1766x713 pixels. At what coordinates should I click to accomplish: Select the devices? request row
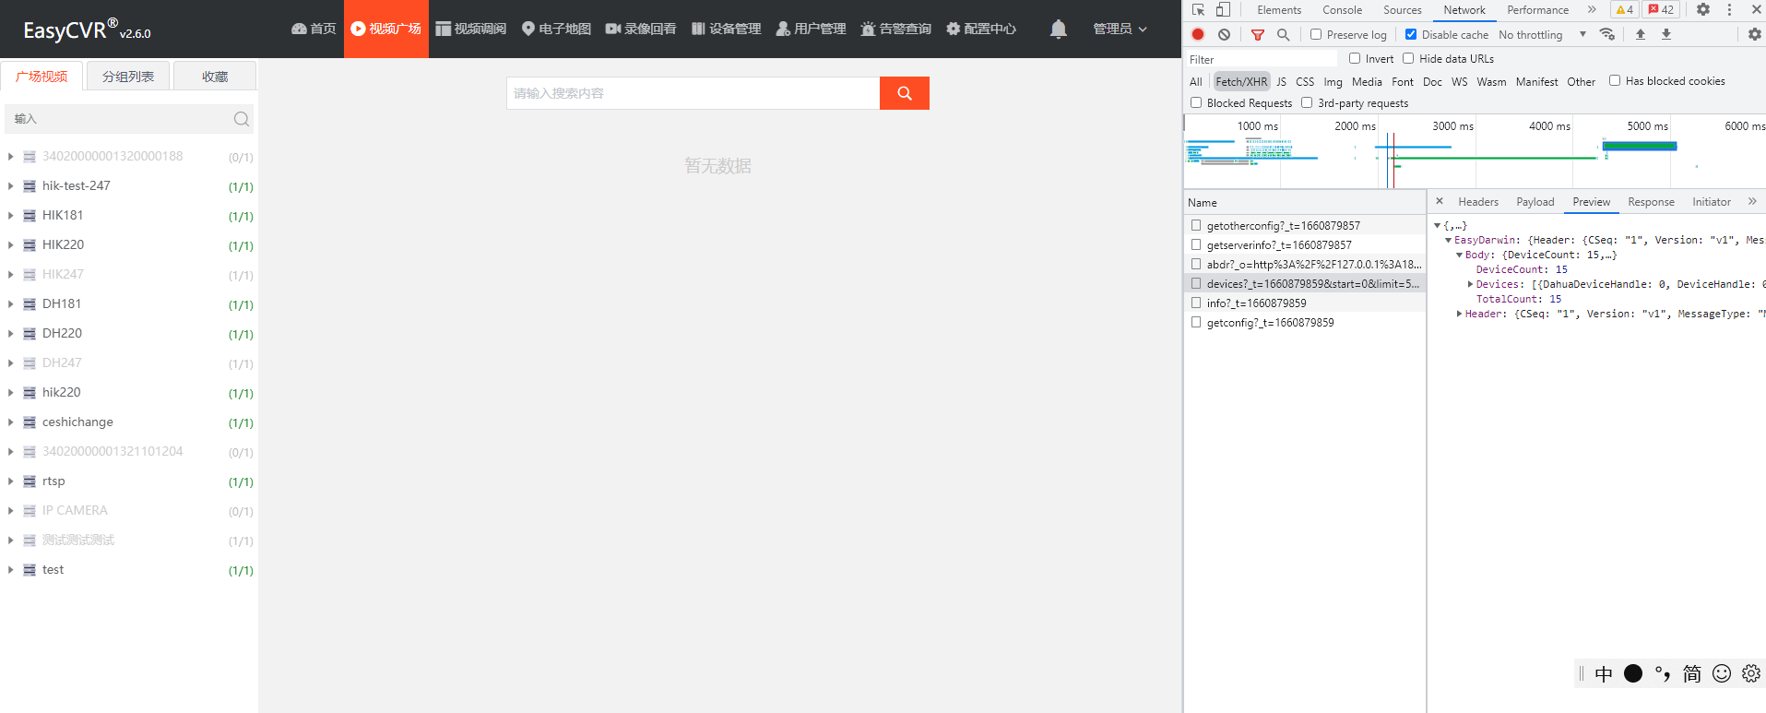click(1305, 283)
